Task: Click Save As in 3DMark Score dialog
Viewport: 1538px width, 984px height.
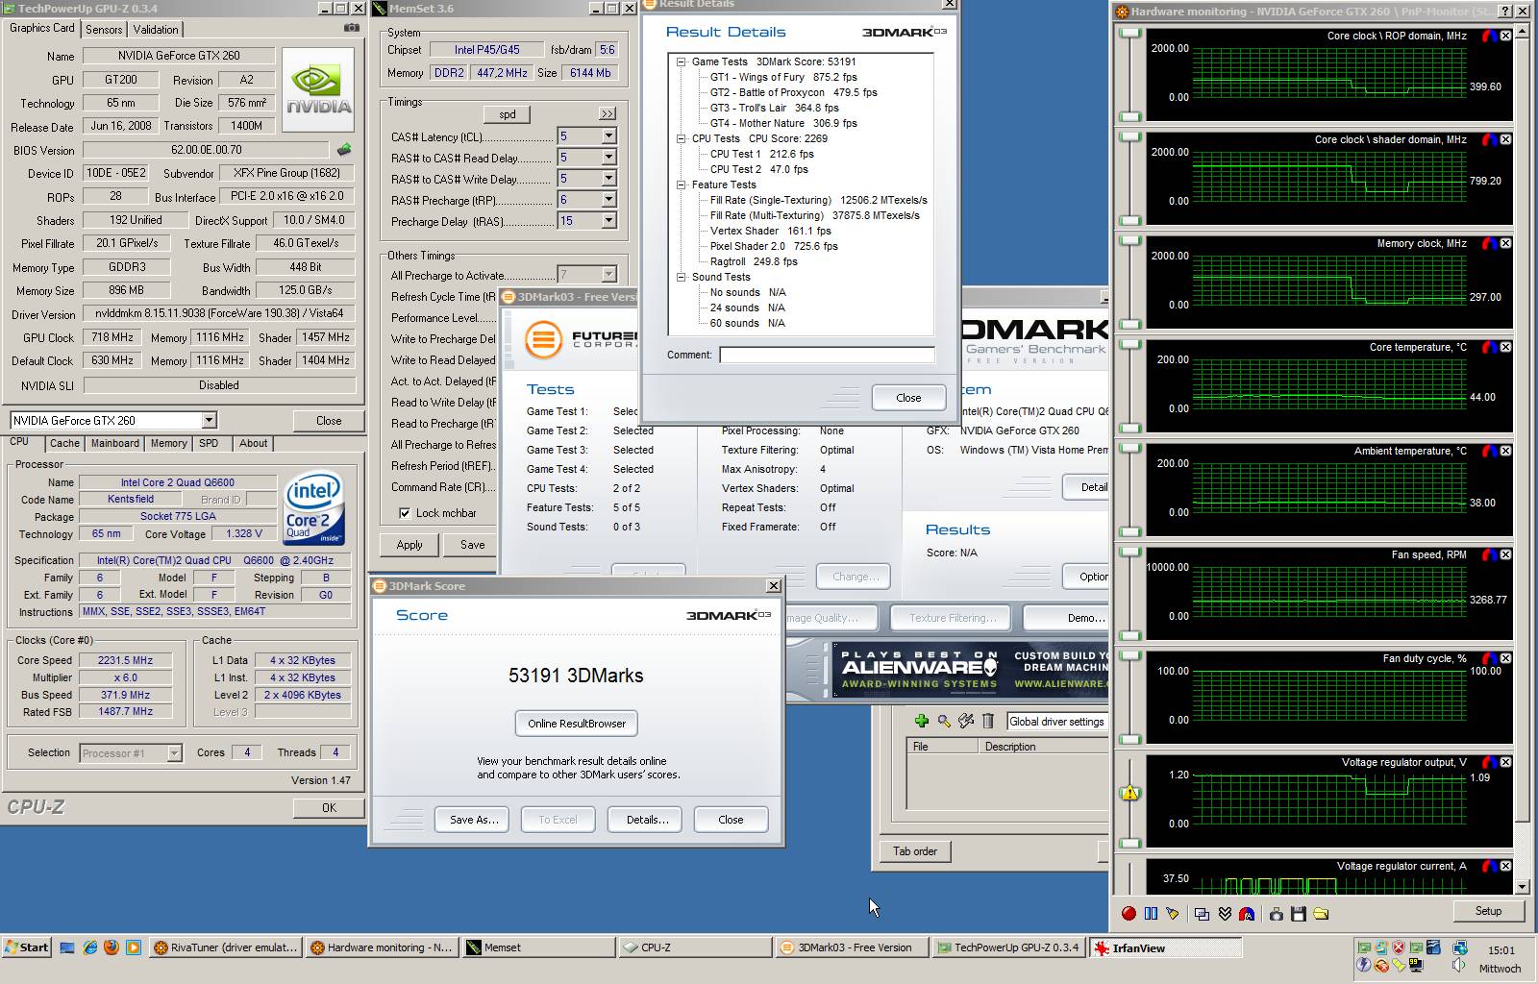Action: click(x=474, y=820)
